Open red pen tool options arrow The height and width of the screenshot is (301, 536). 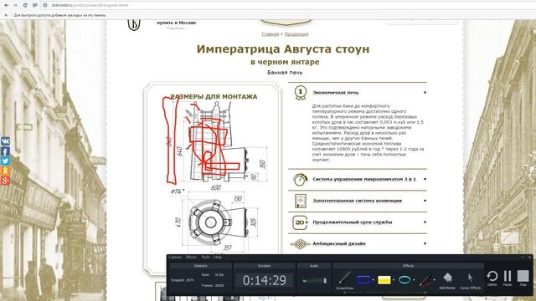coord(434,280)
